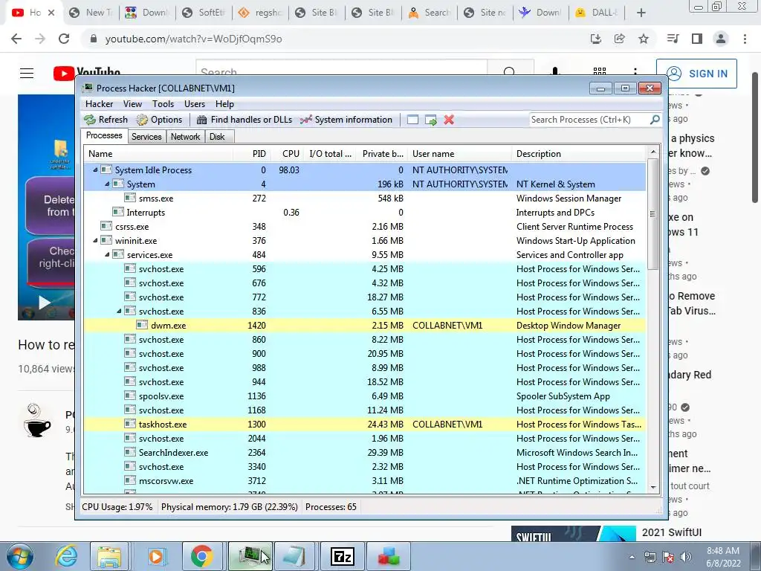Sort by the Name column header

pos(159,153)
